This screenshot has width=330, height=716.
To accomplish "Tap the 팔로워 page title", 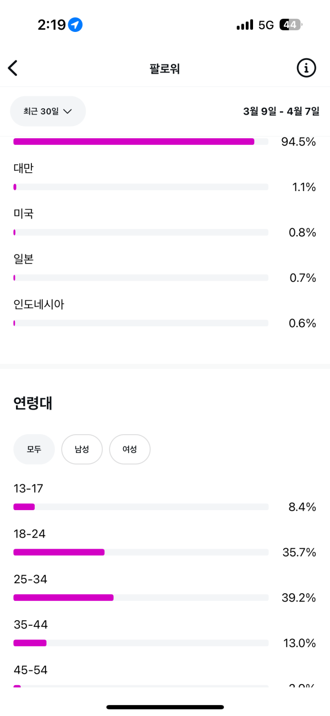I will coord(164,69).
